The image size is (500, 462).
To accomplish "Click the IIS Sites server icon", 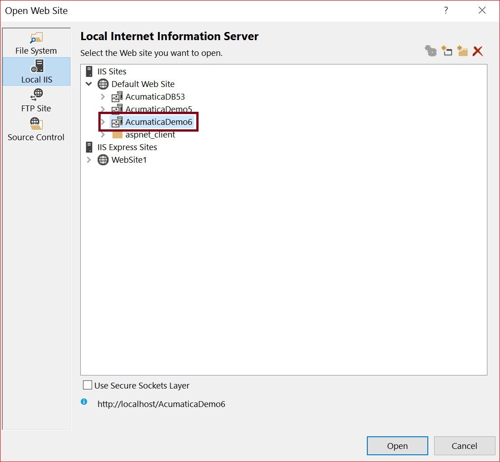I will 89,71.
